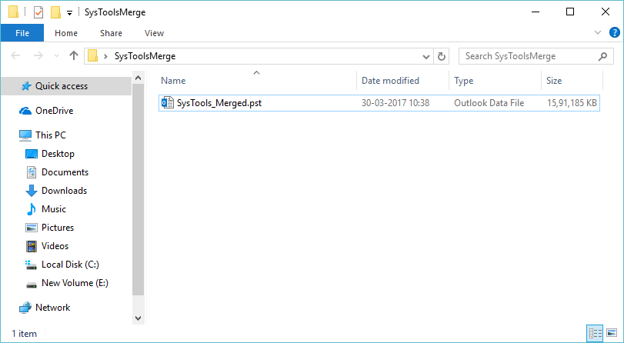Click the date 30-03-2017 10:38
This screenshot has height=343, width=624.
(x=395, y=103)
